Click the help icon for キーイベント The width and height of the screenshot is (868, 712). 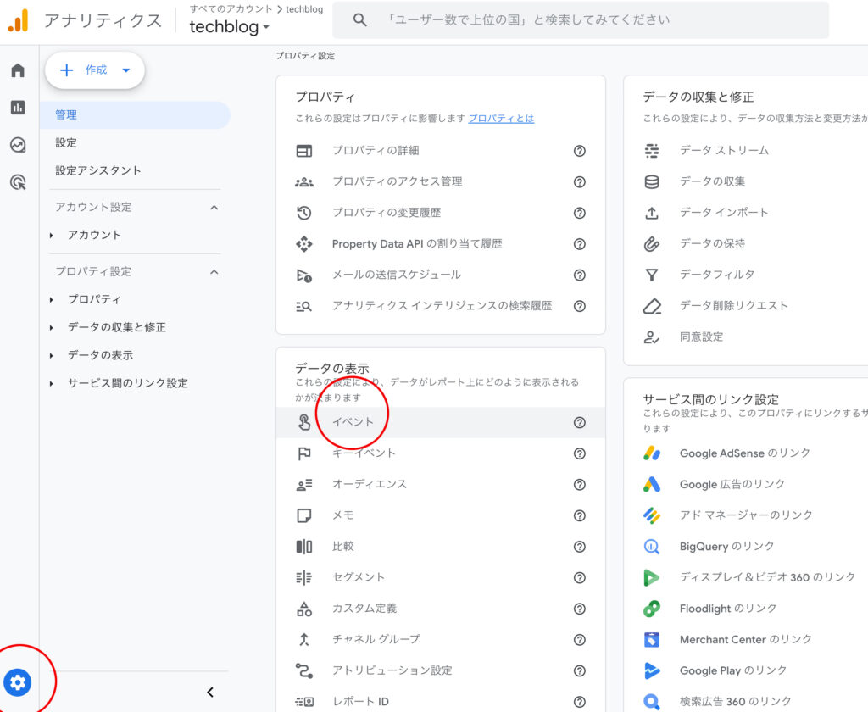pos(579,453)
